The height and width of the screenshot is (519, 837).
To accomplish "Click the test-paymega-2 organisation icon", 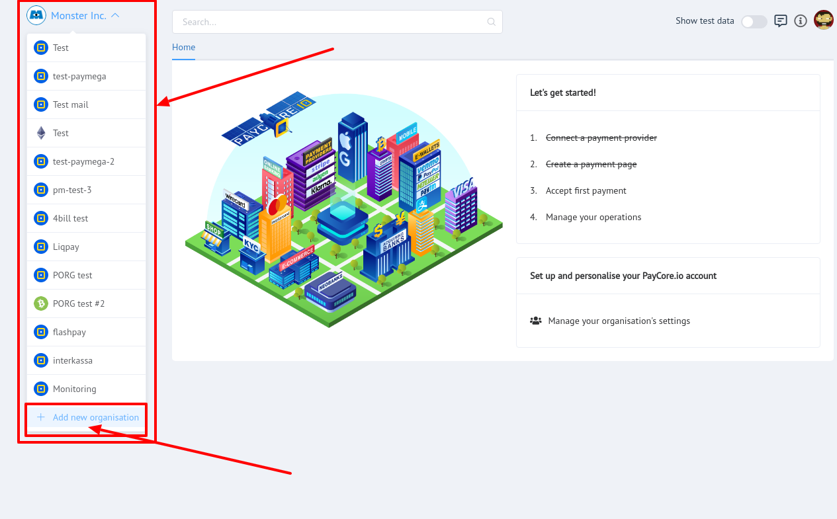I will click(41, 161).
